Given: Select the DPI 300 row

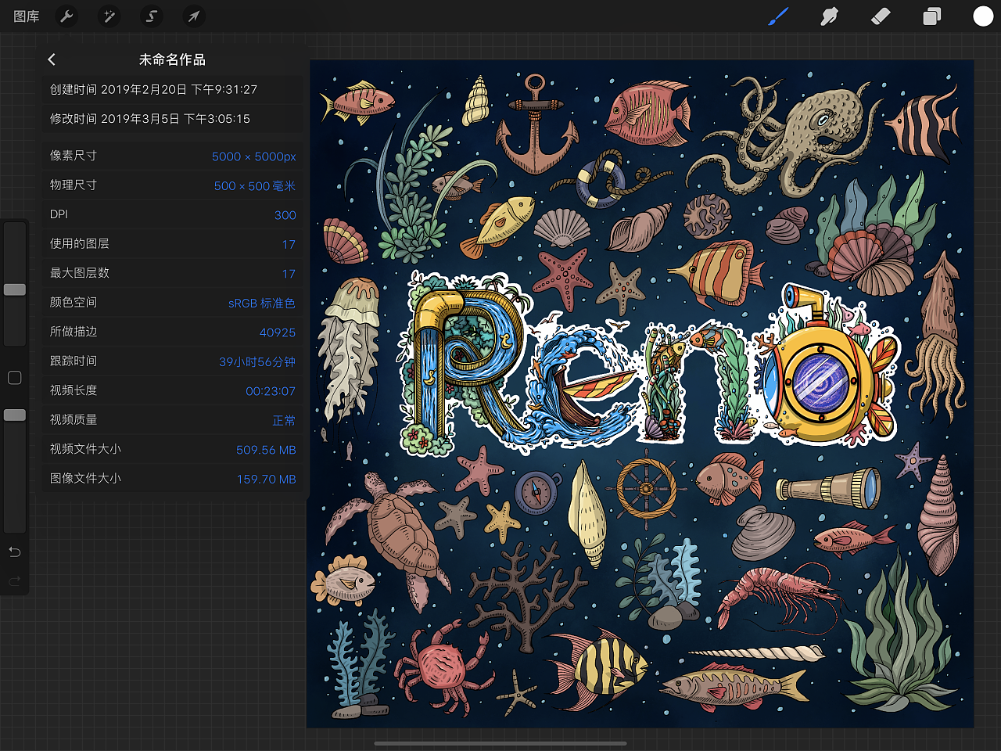Looking at the screenshot, I should click(x=172, y=214).
